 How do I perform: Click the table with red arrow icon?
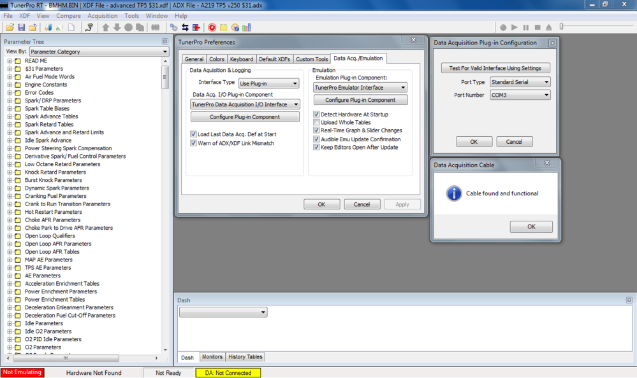coord(196,27)
